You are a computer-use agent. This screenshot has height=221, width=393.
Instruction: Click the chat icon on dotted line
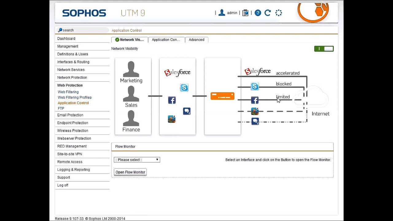tap(255, 122)
